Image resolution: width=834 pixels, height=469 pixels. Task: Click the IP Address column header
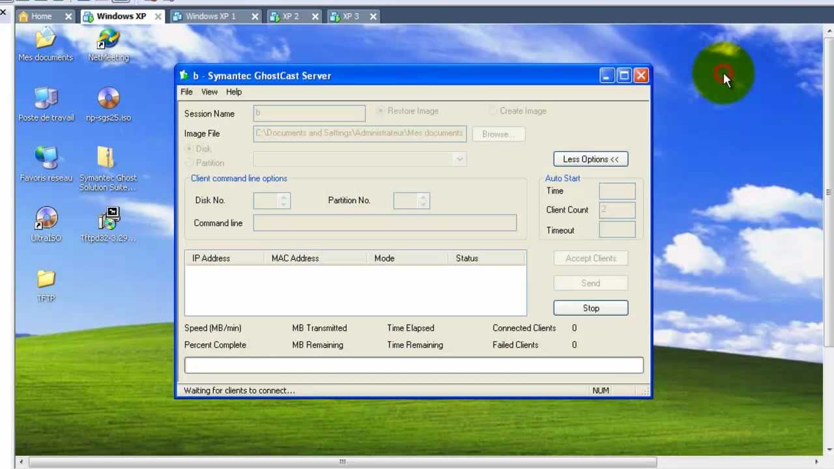click(224, 259)
